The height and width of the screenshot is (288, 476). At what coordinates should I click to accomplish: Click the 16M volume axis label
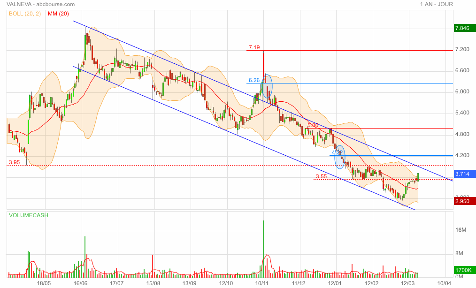pos(461,230)
